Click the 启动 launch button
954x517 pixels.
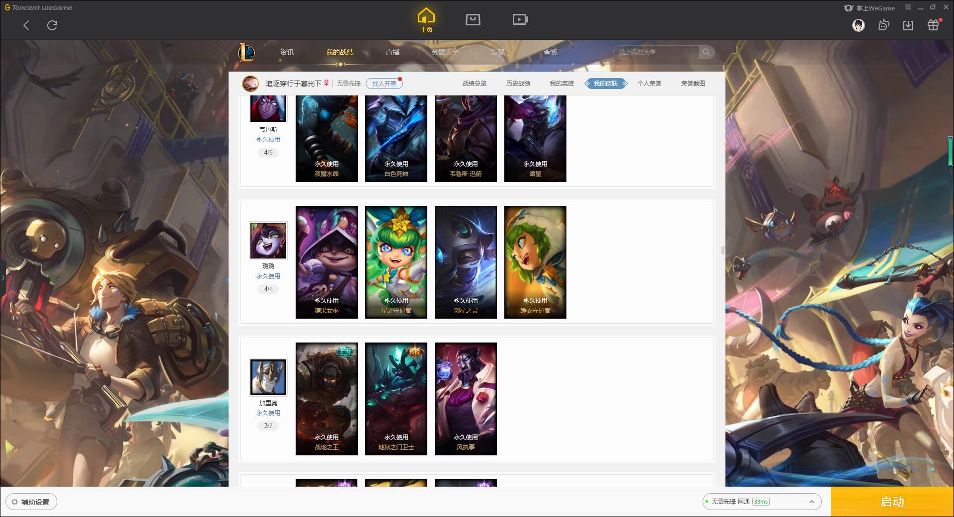(892, 502)
